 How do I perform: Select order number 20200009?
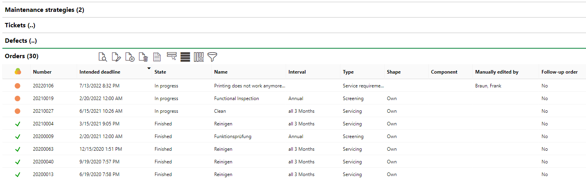click(x=43, y=136)
